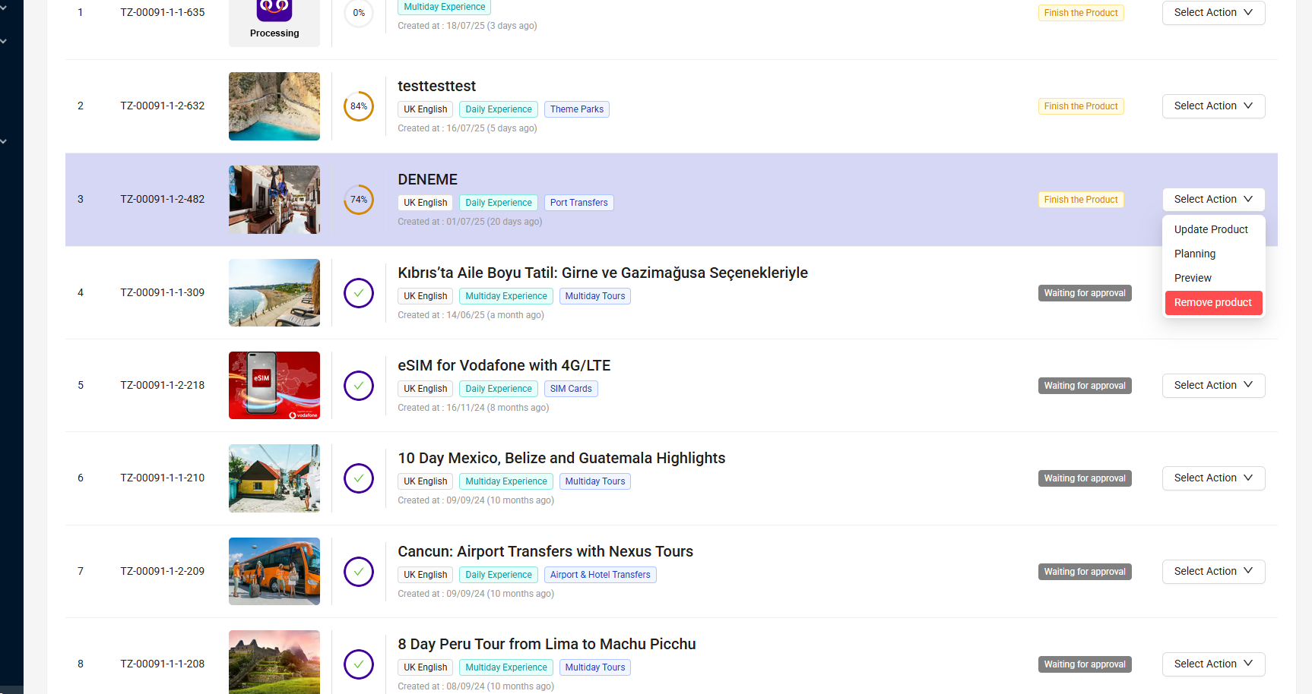Open eSIM for Vodafone with 4G/LTE title
This screenshot has width=1312, height=694.
tap(504, 366)
